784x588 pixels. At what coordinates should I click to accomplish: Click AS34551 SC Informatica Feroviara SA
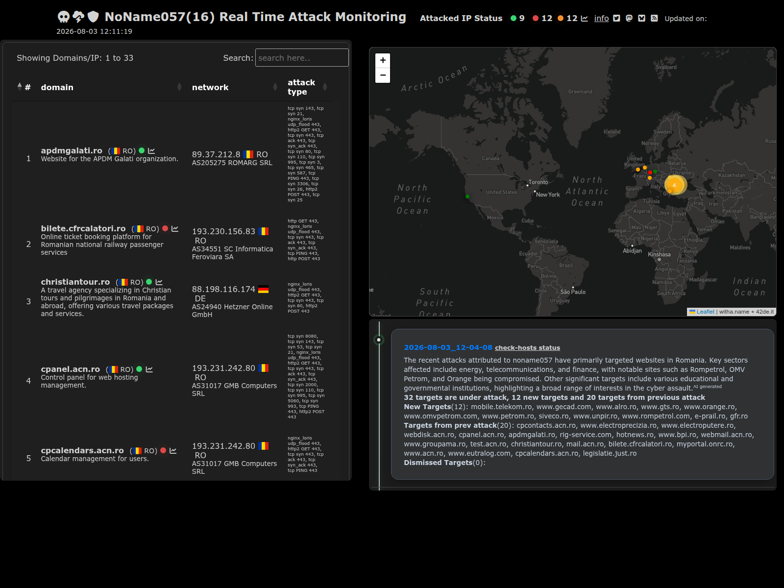point(232,253)
